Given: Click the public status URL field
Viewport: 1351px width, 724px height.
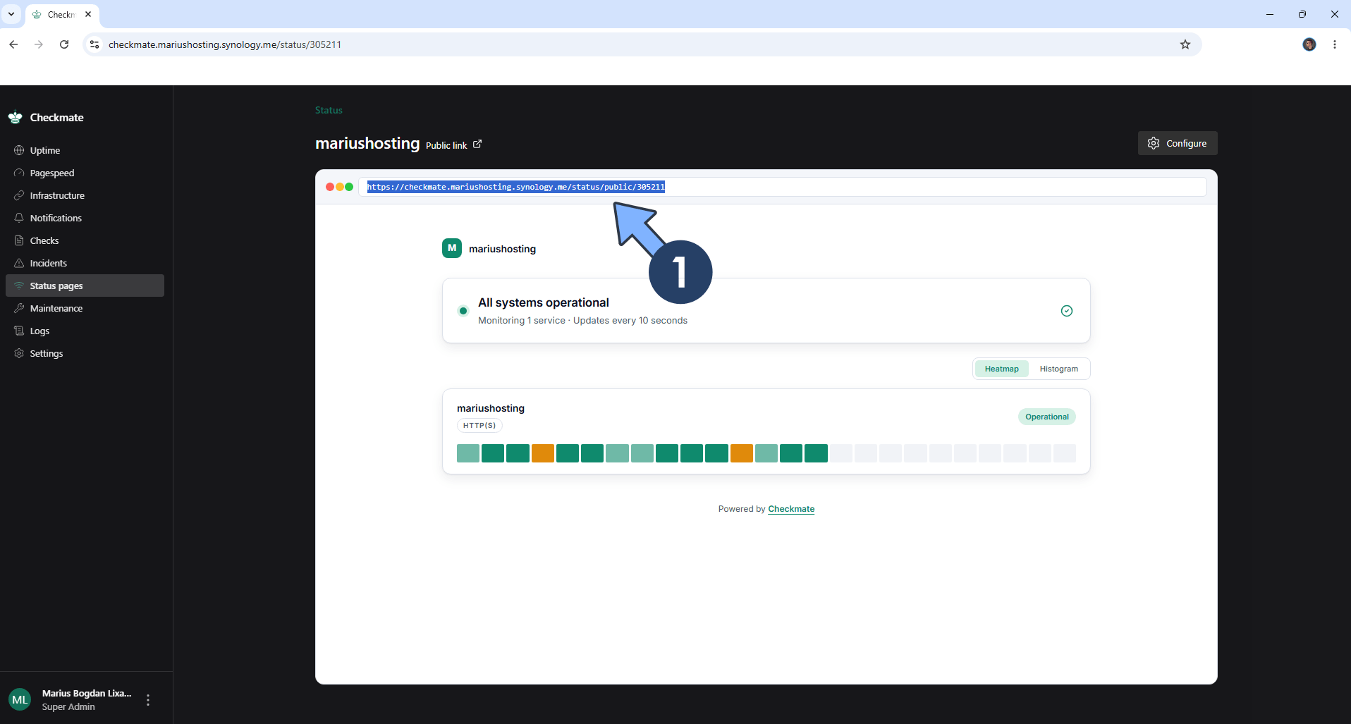Looking at the screenshot, I should click(x=783, y=187).
